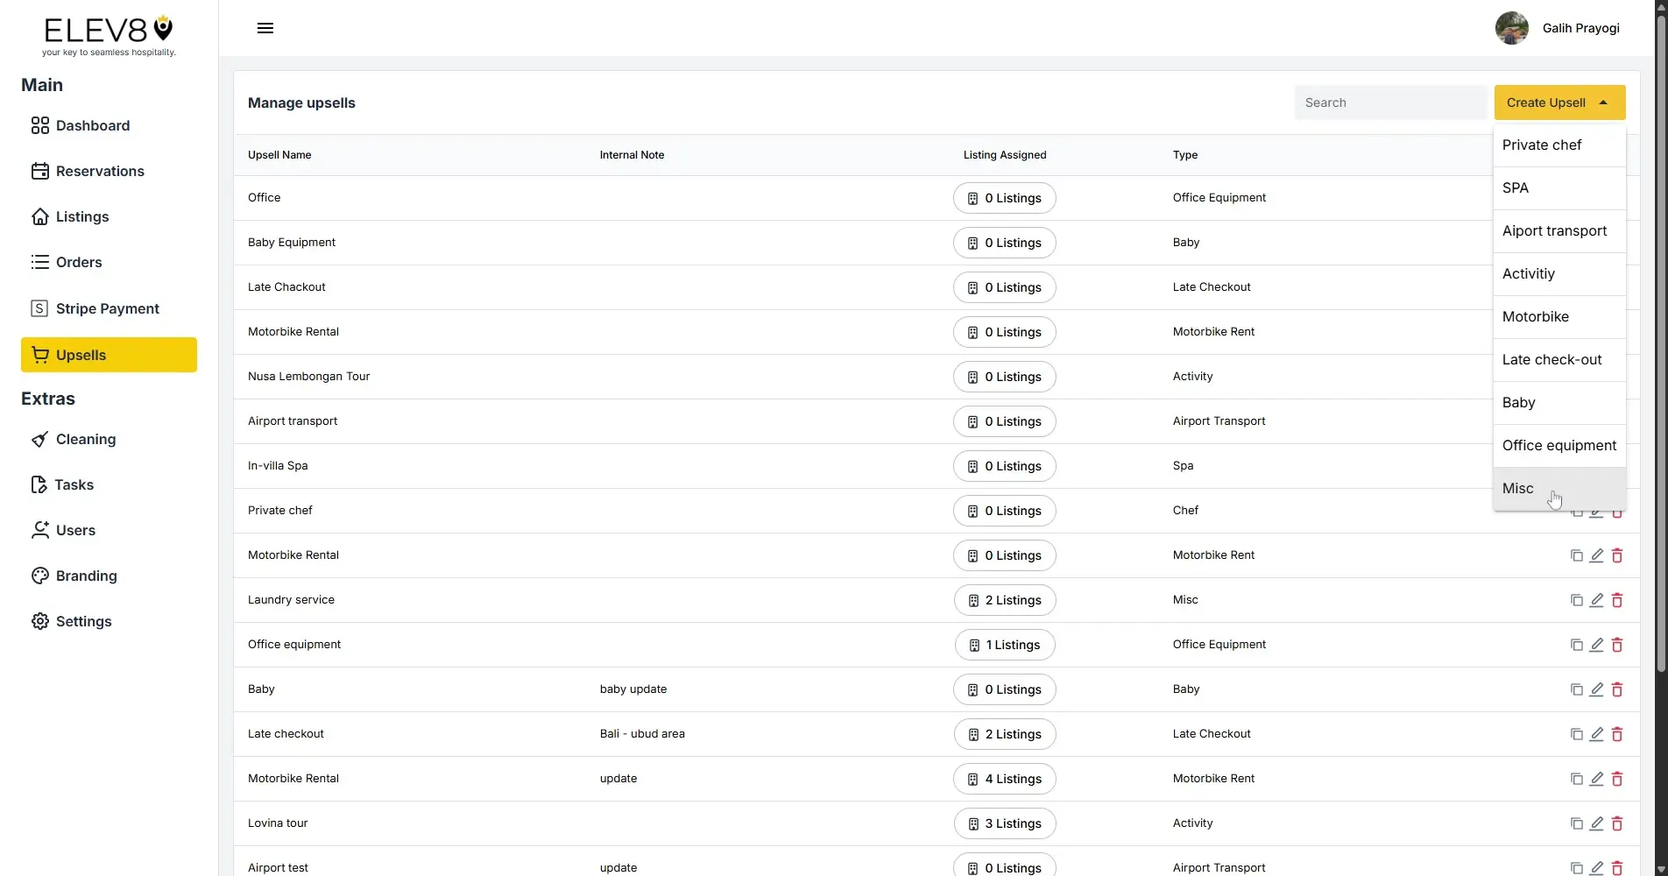Select Private chef from the dropdown menu
1668x876 pixels.
pos(1541,145)
